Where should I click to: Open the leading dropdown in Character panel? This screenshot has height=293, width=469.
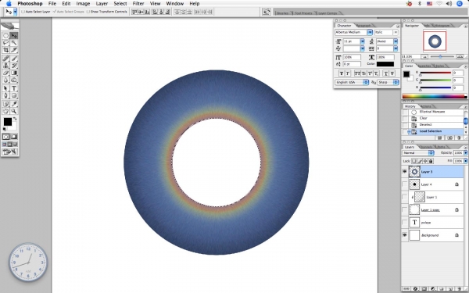tap(396, 41)
